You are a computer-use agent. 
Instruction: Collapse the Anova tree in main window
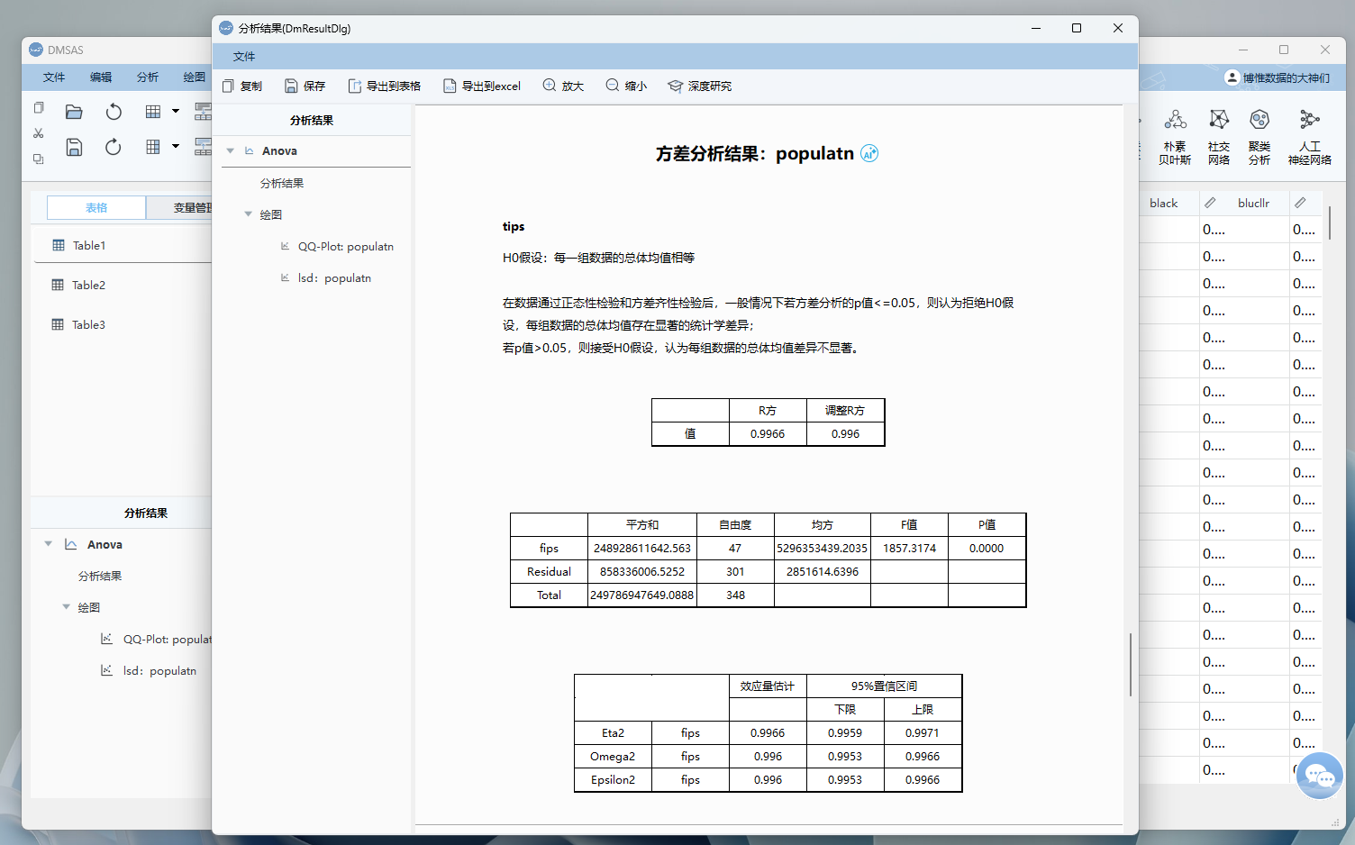[49, 544]
